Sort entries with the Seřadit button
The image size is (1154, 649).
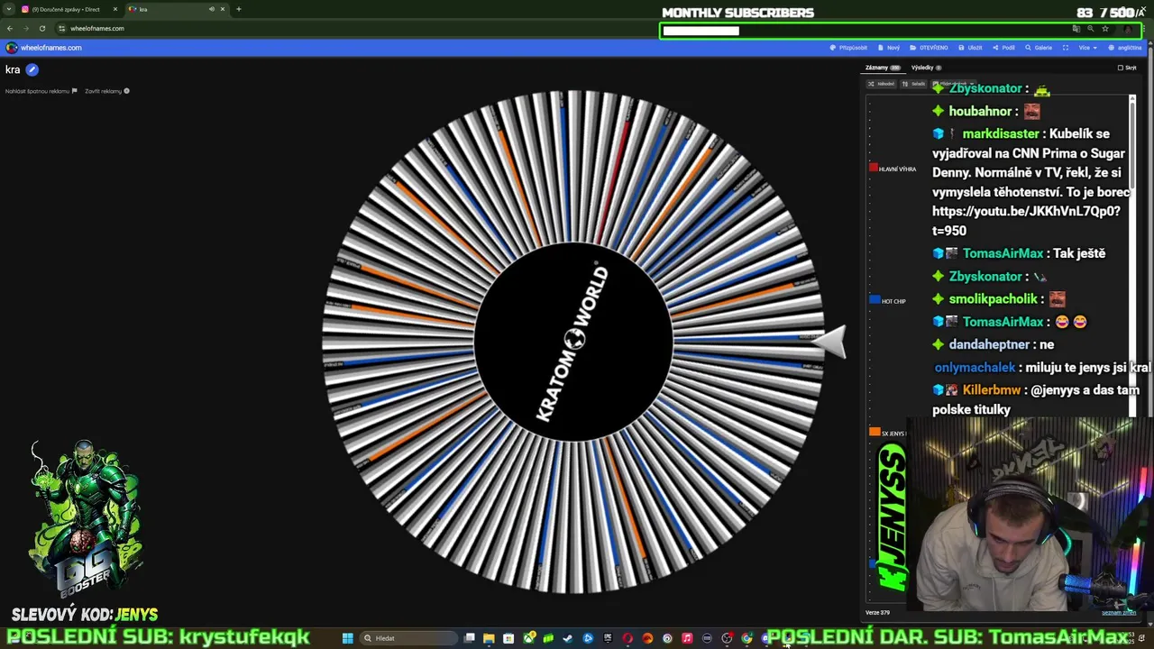914,84
